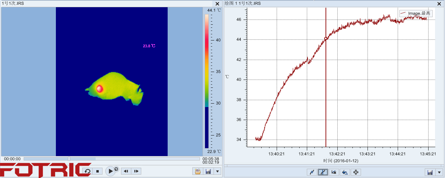
Task: Click the 13:43:21 time axis label
Action: pos(368,154)
